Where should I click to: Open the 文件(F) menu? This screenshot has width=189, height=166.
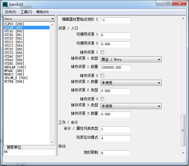pos(10,12)
